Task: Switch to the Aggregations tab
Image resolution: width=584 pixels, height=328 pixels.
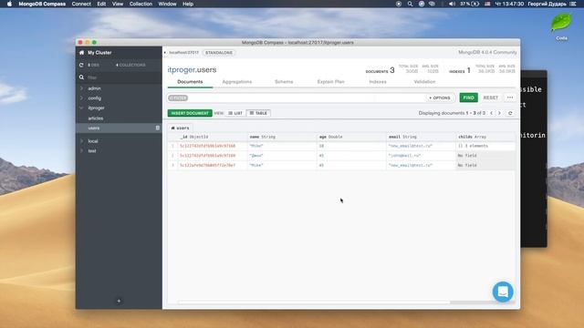Action: pos(237,82)
